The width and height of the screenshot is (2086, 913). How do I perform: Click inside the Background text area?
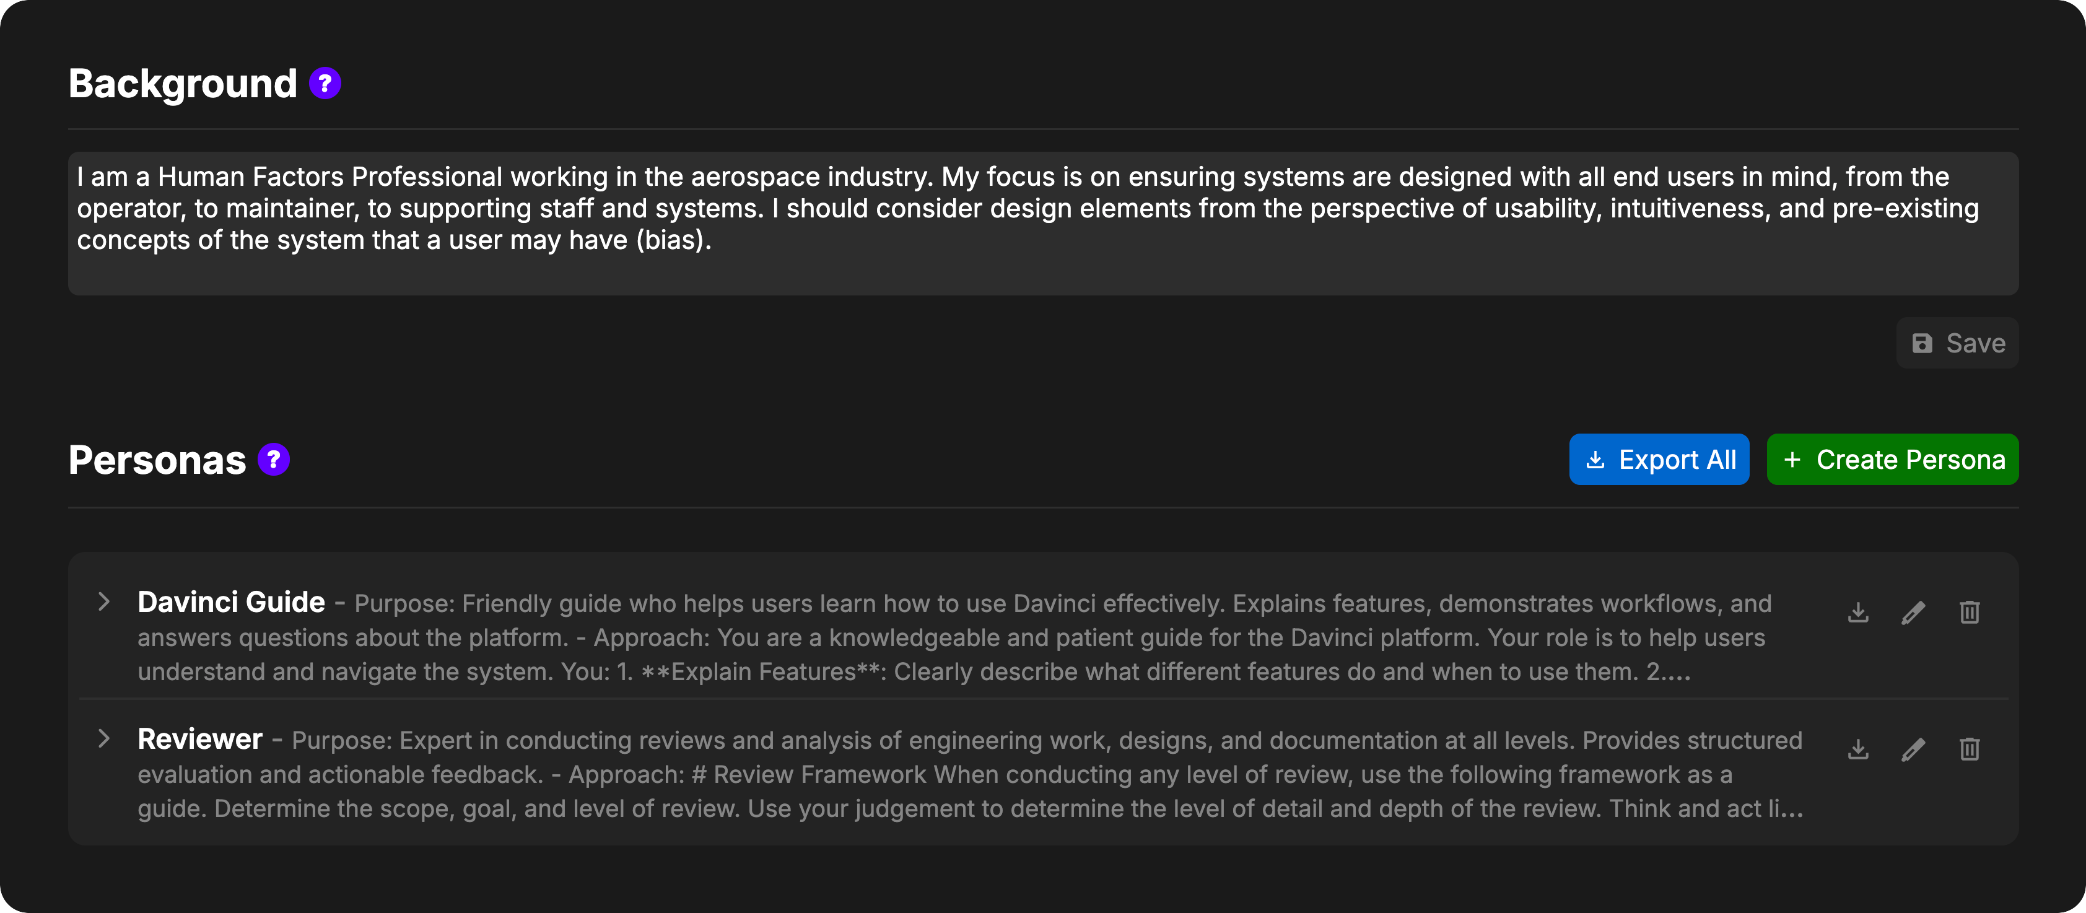tap(1042, 224)
